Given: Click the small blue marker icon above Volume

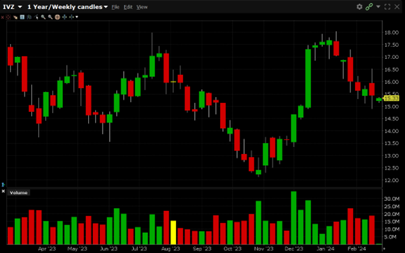Looking at the screenshot, I should [3, 184].
